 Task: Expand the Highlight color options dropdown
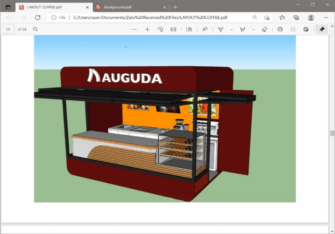(x=253, y=29)
